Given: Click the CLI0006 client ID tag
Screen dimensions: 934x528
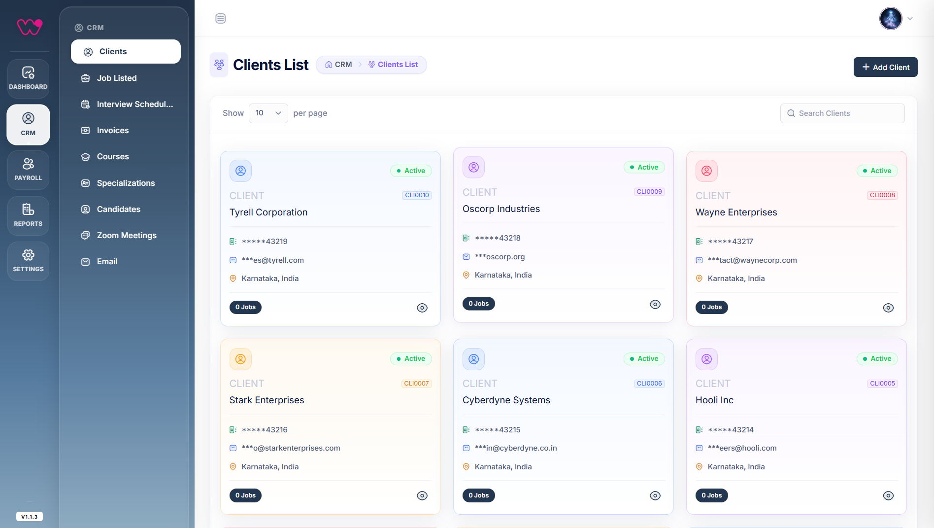Looking at the screenshot, I should 649,384.
